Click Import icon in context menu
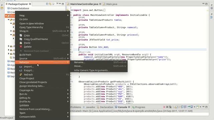 (21, 67)
